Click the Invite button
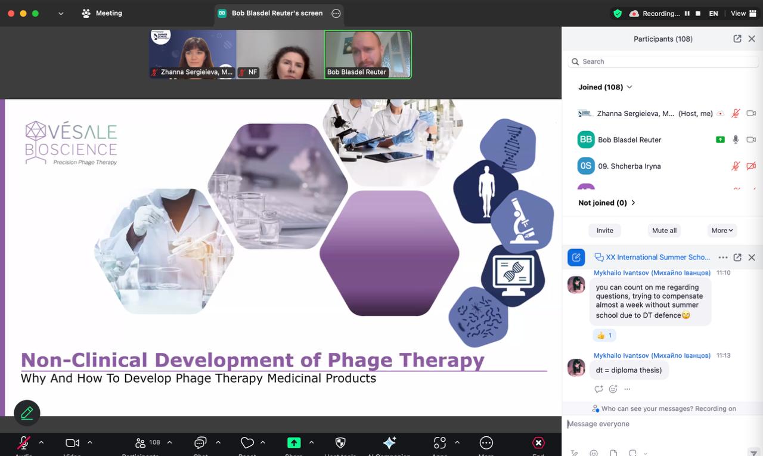The image size is (763, 456). click(x=604, y=231)
